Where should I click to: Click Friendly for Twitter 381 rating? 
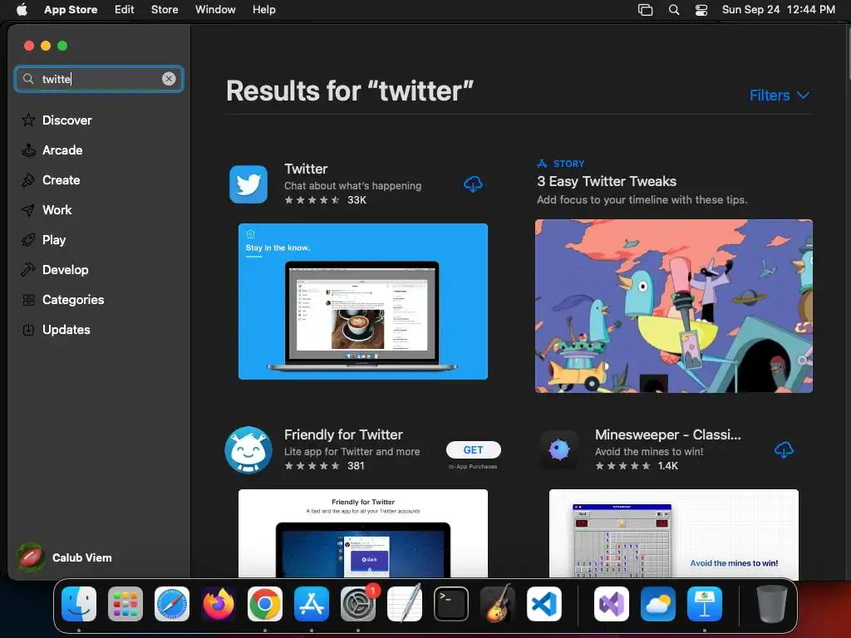tap(324, 466)
